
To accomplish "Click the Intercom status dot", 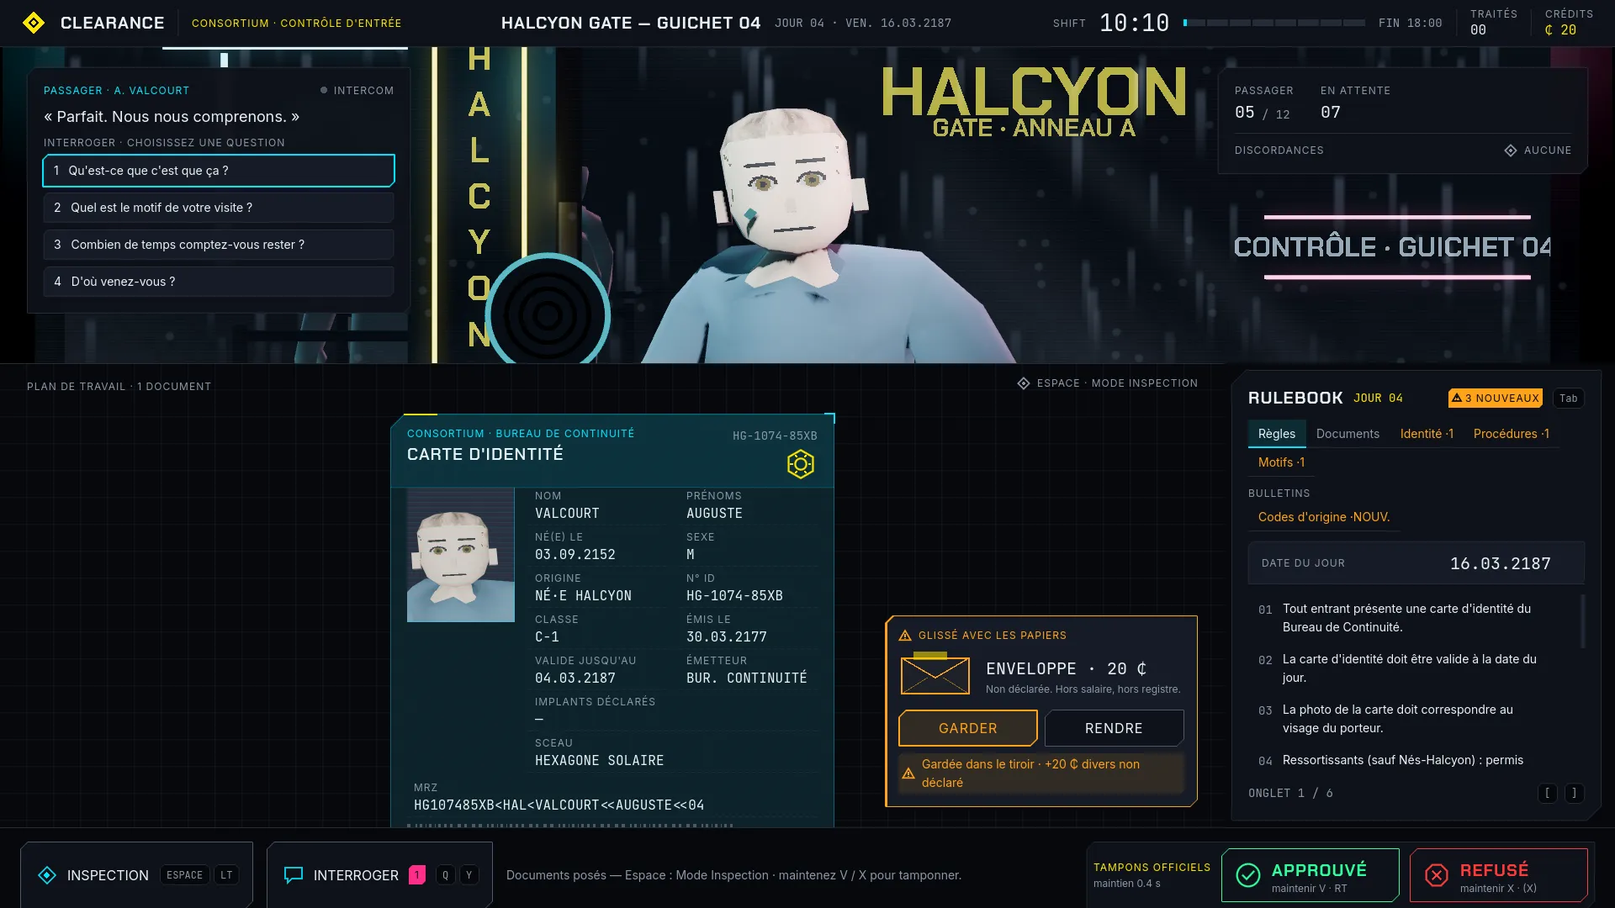I will [324, 90].
